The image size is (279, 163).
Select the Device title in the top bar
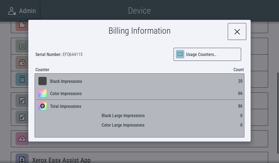139,11
